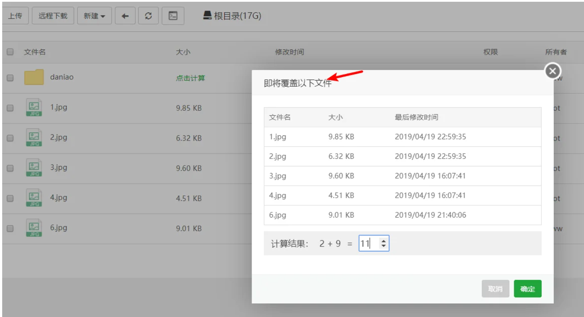This screenshot has width=584, height=317.
Task: Click the 3.jpg image file icon
Action: click(x=34, y=168)
